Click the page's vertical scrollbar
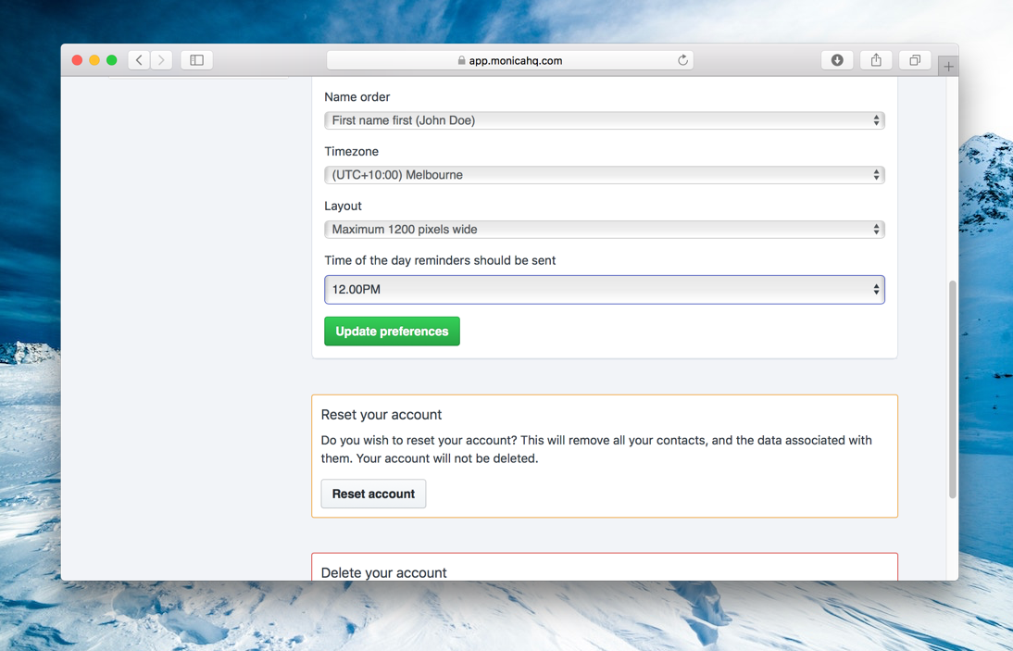This screenshot has height=651, width=1013. 952,389
